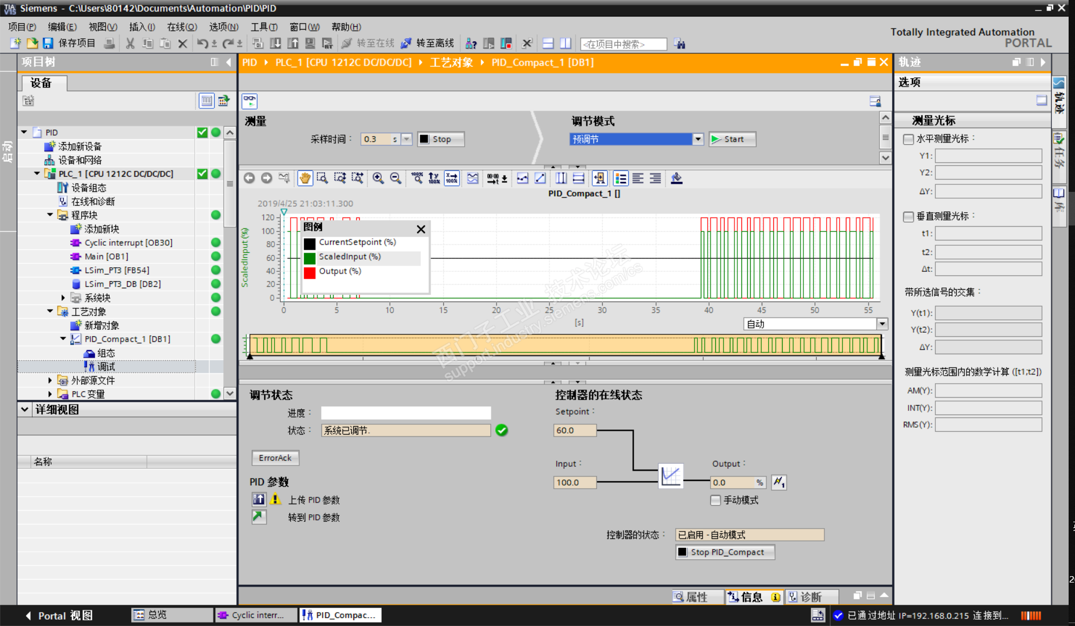This screenshot has height=626, width=1075.
Task: Click the Setpoint value field
Action: tap(575, 430)
